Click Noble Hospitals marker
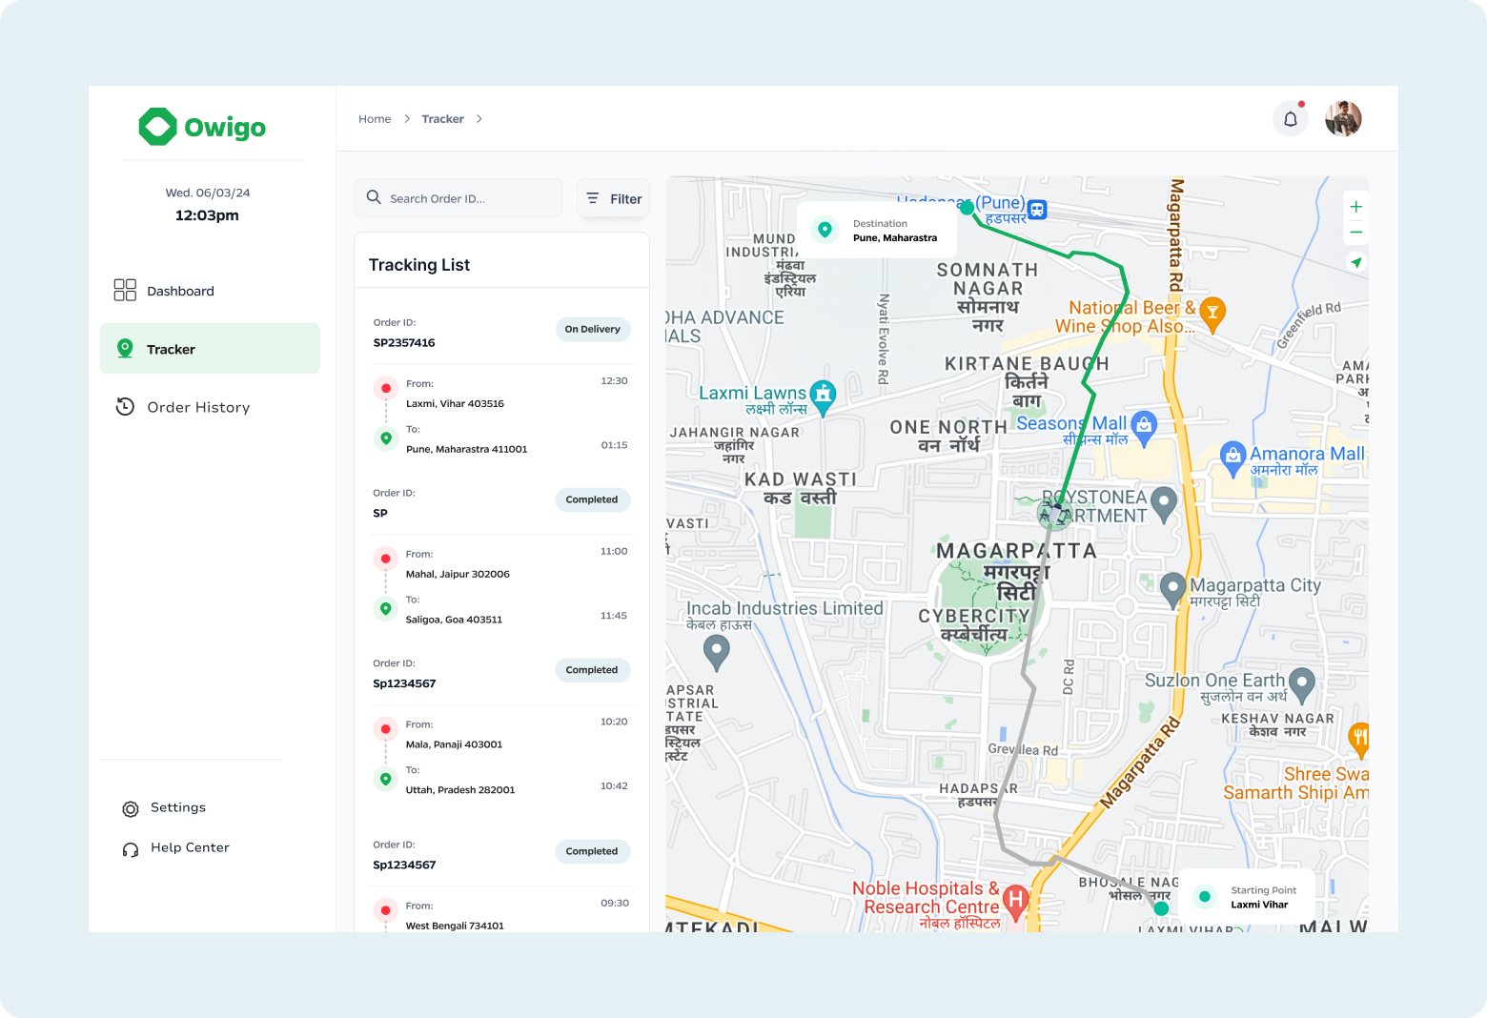This screenshot has height=1018, width=1487. coord(1016,901)
